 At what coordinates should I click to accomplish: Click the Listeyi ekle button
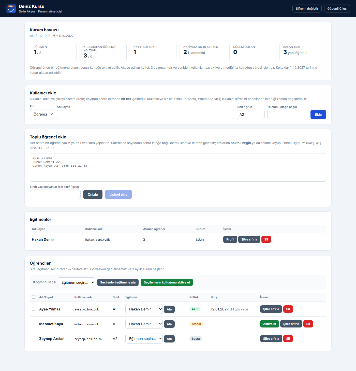pos(118,194)
